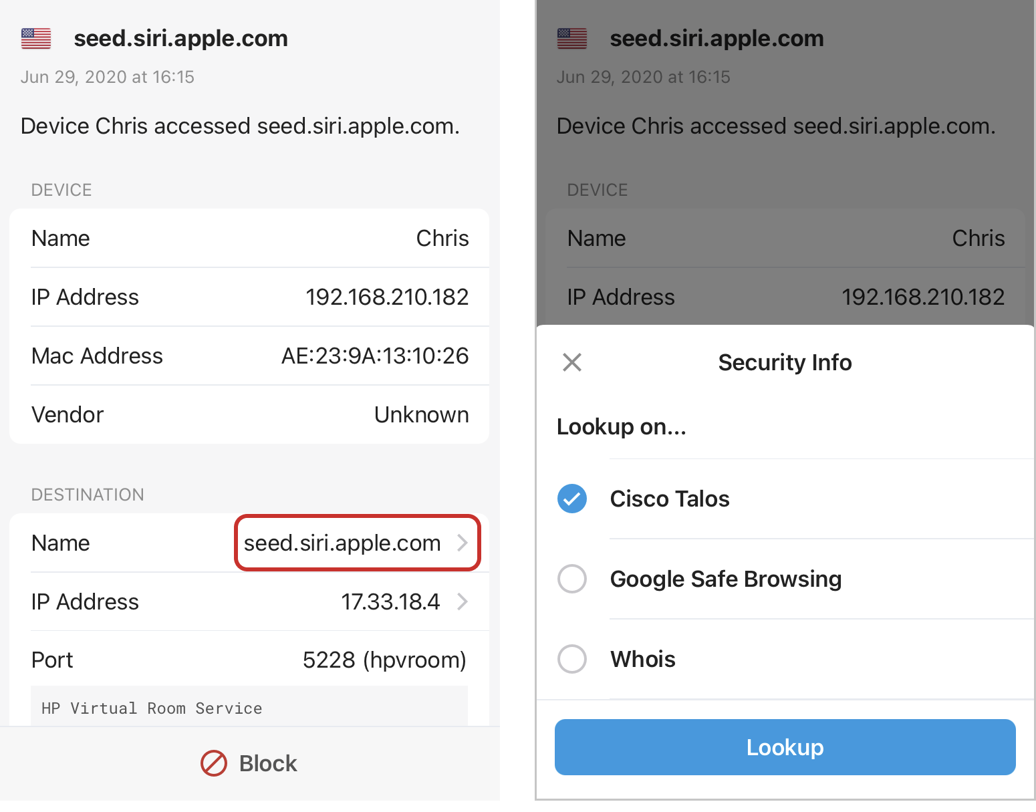
Task: Tap HP Virtual Room Service description
Action: (152, 708)
